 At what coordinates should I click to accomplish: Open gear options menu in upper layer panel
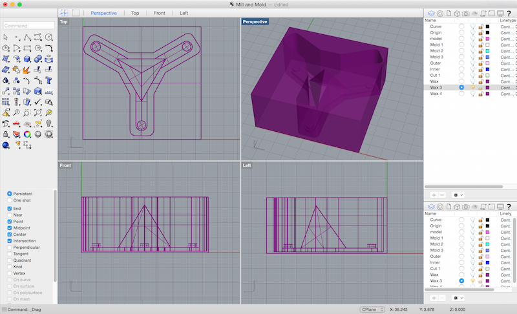pos(458,195)
